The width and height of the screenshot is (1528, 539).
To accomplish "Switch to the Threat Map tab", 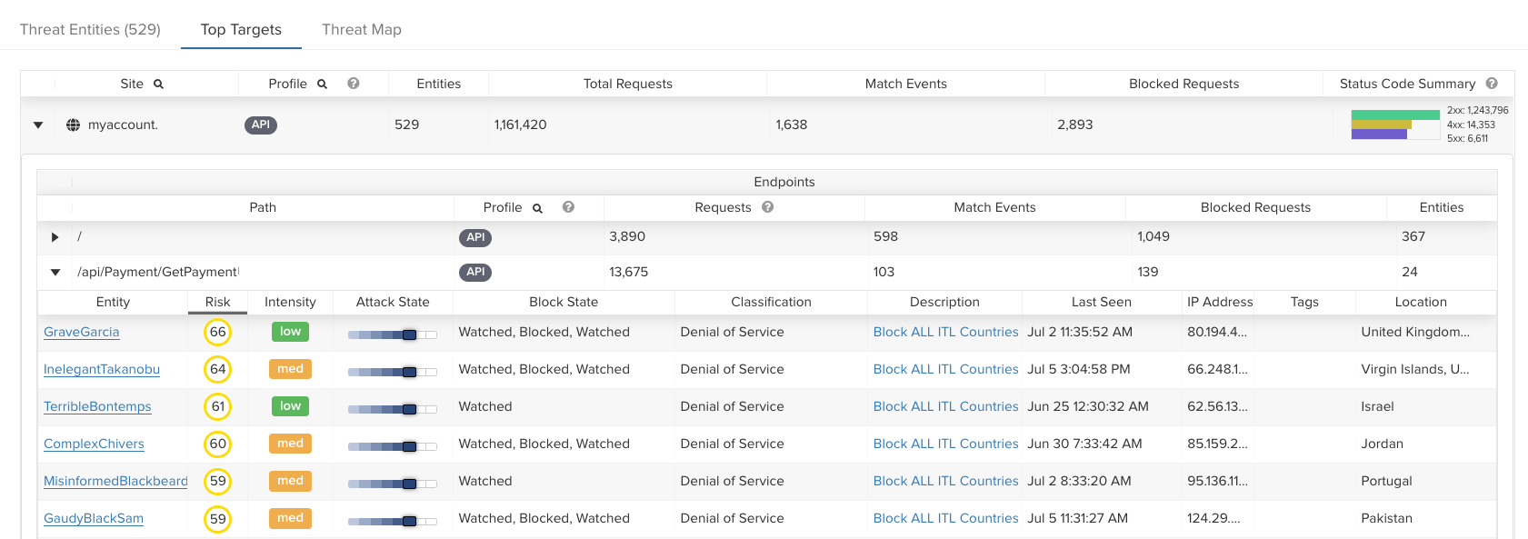I will tap(361, 29).
